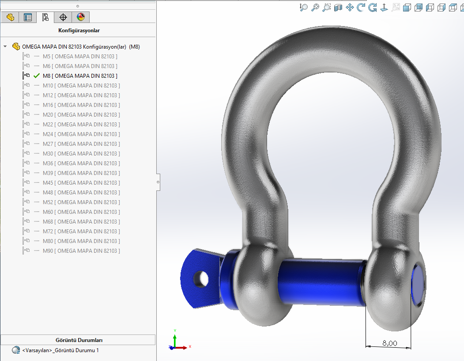Select the M36 configuration
Viewport: 464px width, 361px height.
tap(81, 163)
